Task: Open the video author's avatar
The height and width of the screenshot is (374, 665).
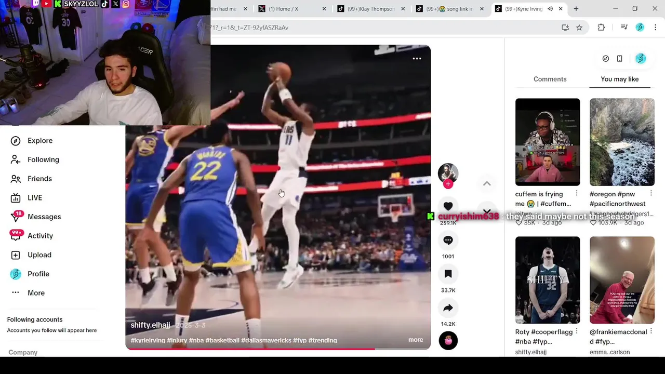Action: point(448,173)
